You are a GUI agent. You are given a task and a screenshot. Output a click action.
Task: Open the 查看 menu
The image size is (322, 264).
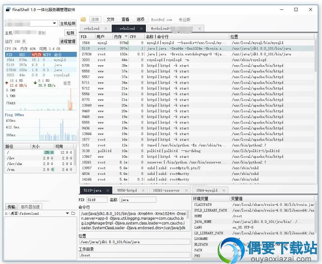[x=125, y=19]
